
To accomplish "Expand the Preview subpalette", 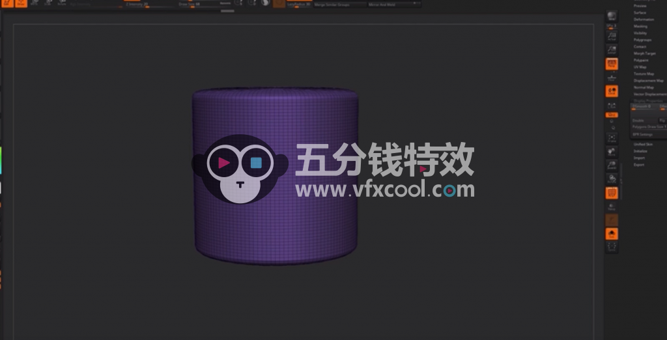I will (x=640, y=6).
